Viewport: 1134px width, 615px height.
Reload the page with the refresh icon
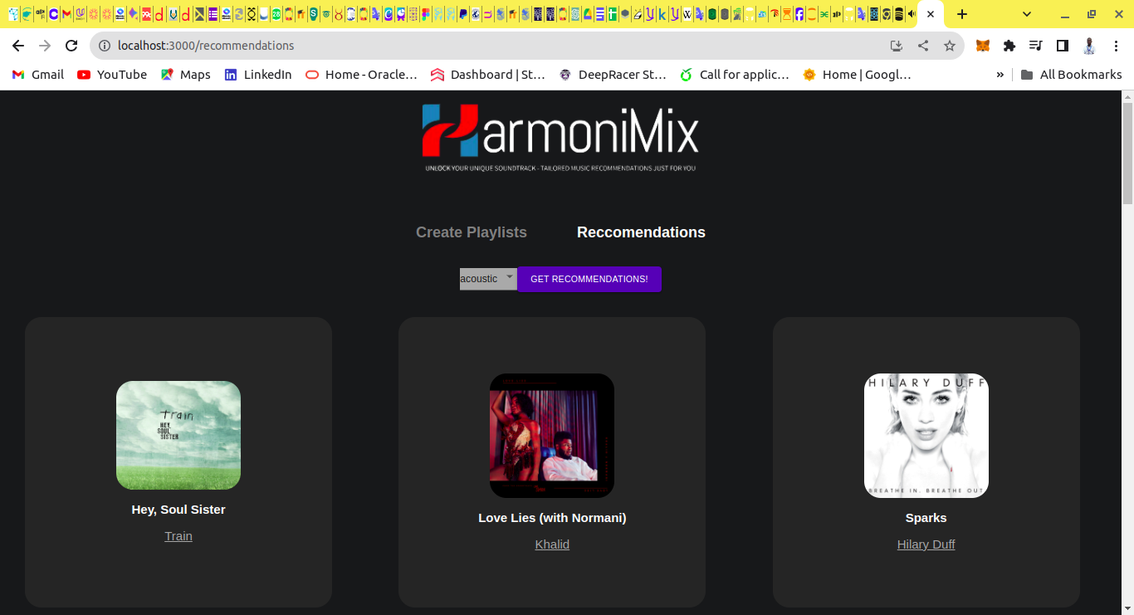coord(71,46)
